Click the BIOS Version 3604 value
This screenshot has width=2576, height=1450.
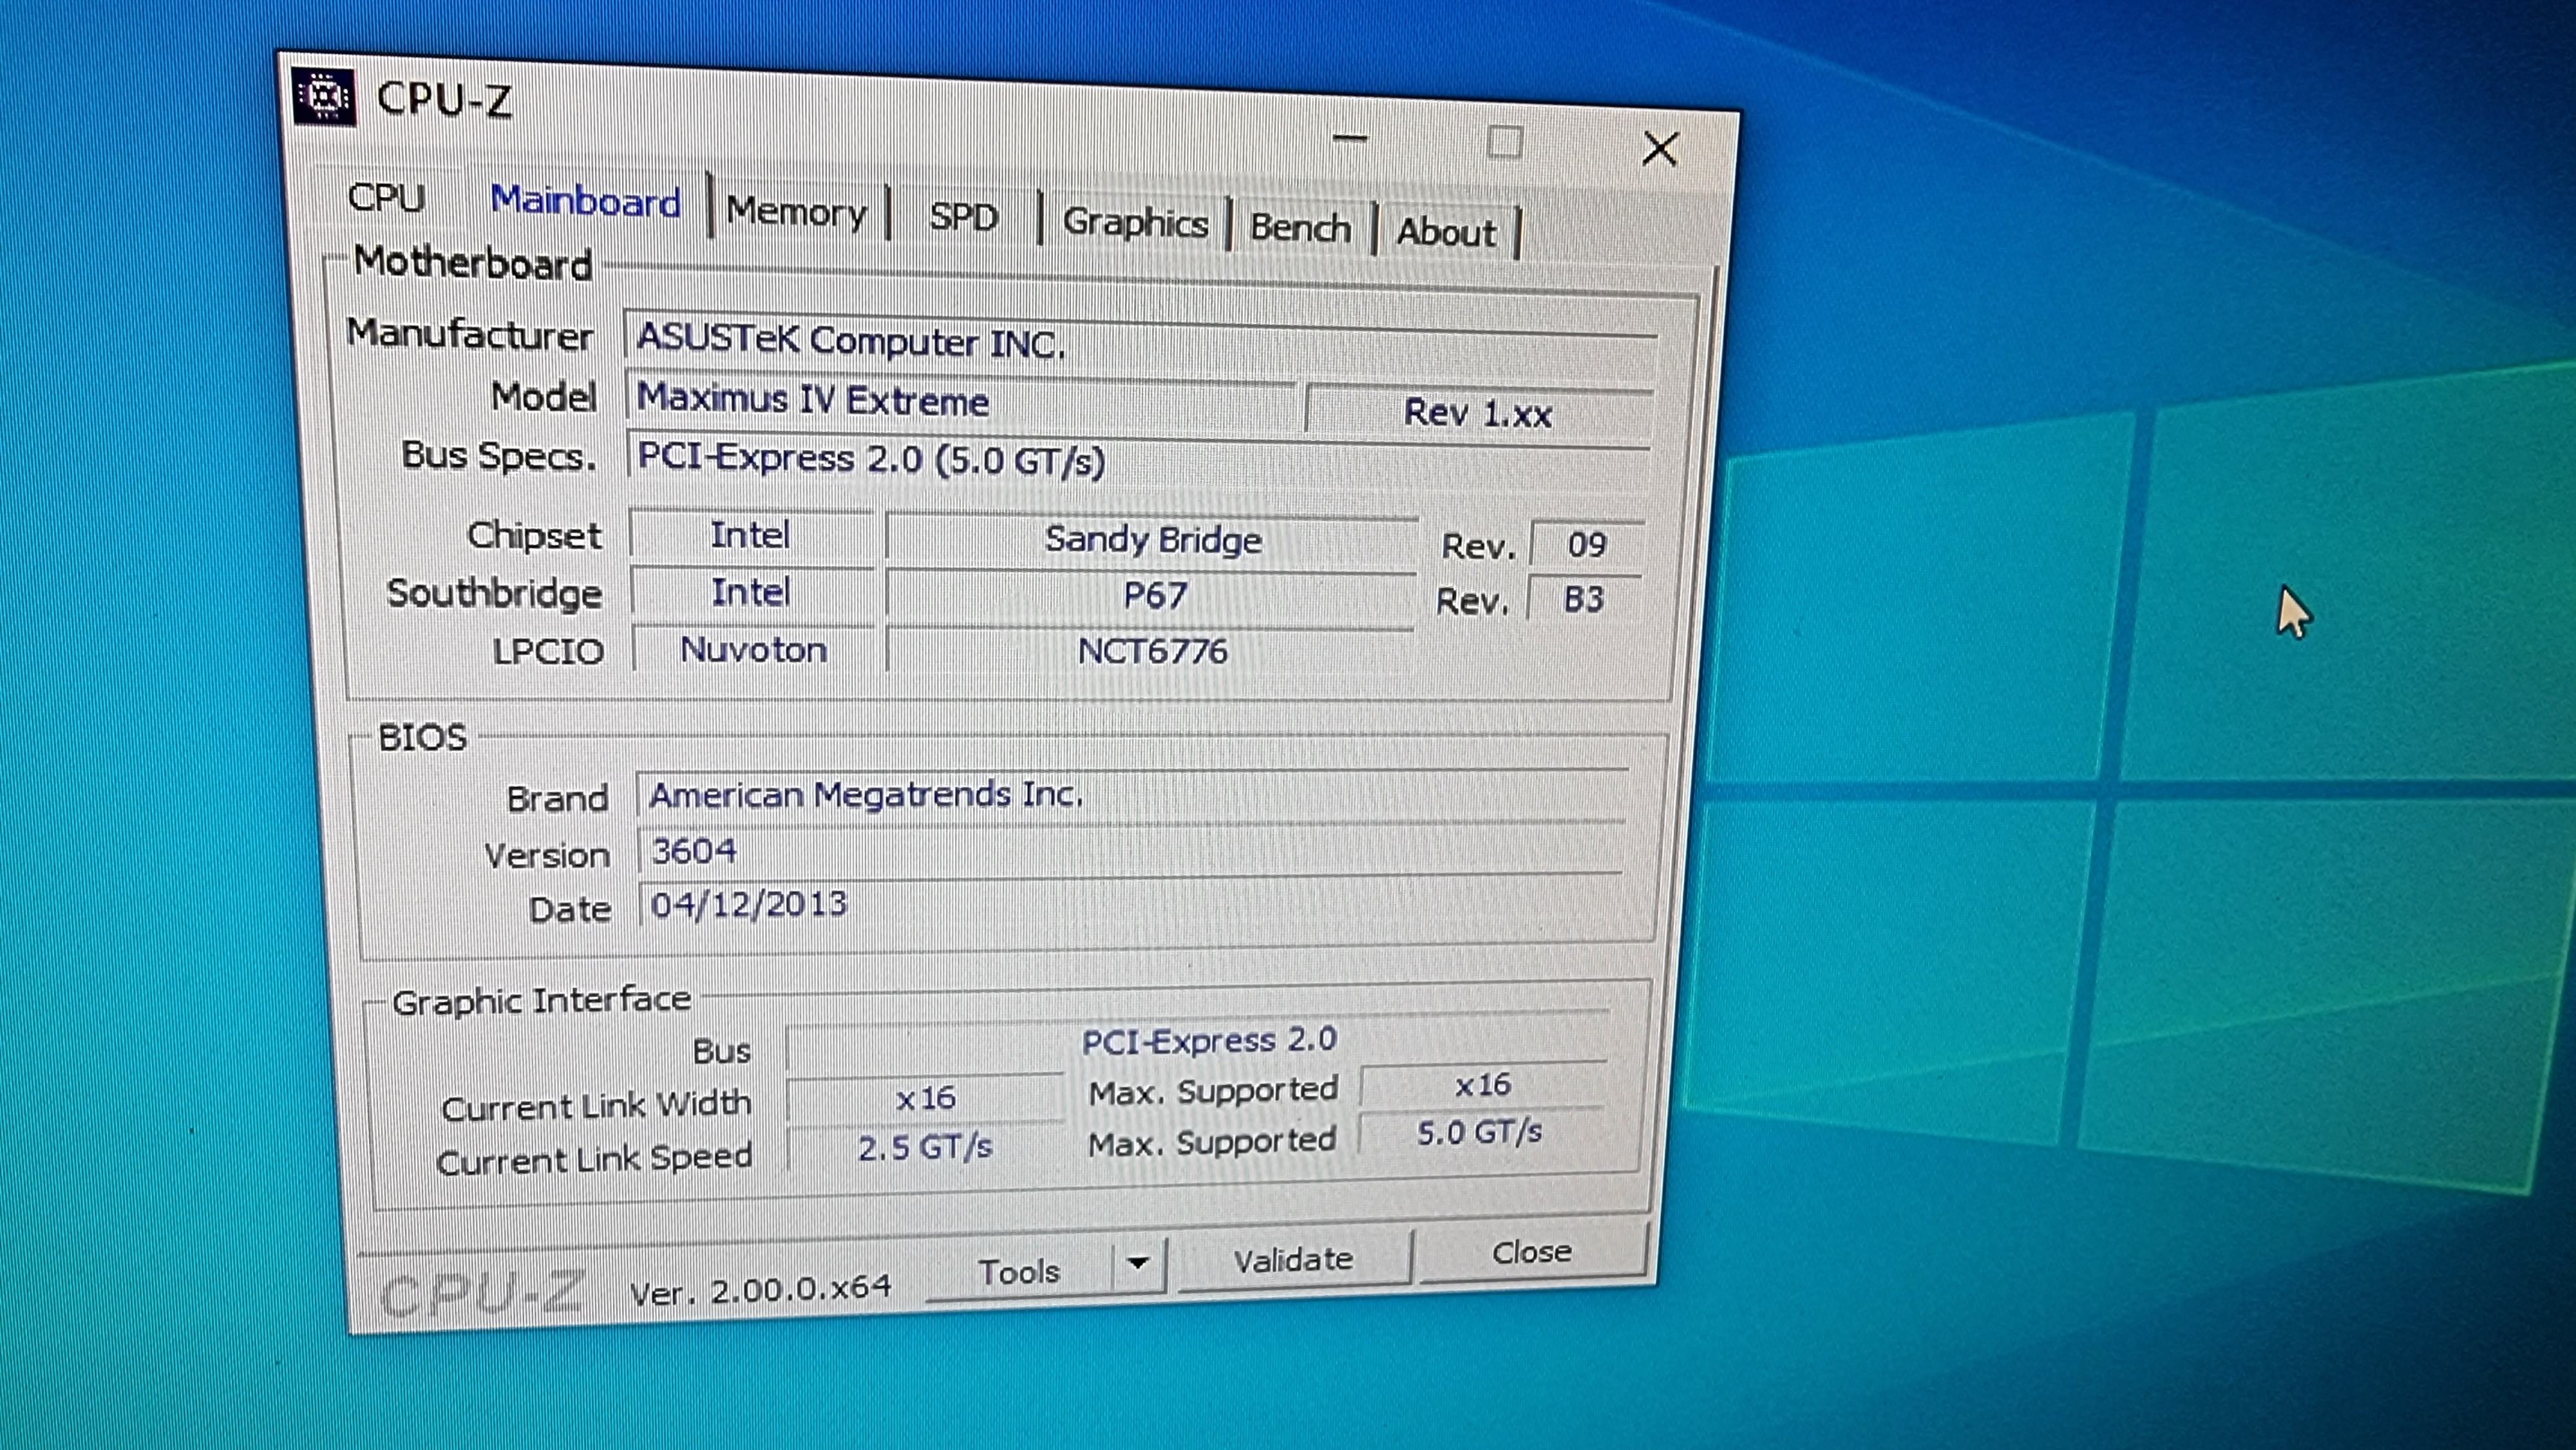point(1130,851)
